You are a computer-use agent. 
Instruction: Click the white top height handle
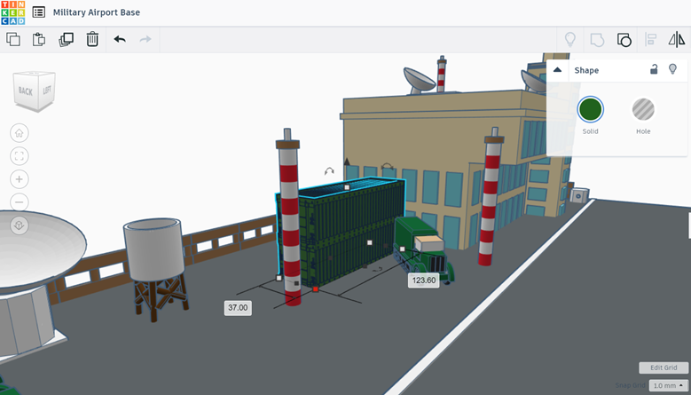click(347, 187)
